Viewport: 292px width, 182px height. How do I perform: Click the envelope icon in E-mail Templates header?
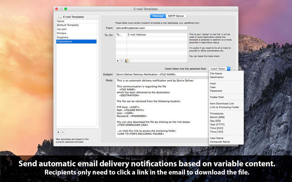tap(60, 17)
